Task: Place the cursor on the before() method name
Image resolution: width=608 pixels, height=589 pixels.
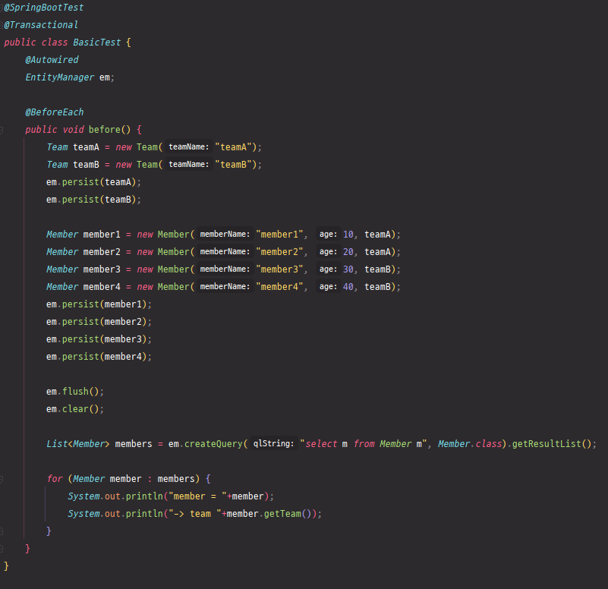Action: click(104, 130)
